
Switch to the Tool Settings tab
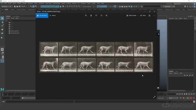pyautogui.click(x=16, y=16)
